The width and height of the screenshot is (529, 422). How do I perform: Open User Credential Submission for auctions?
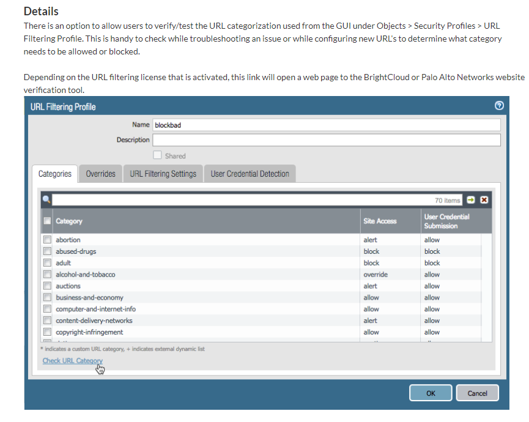[432, 286]
